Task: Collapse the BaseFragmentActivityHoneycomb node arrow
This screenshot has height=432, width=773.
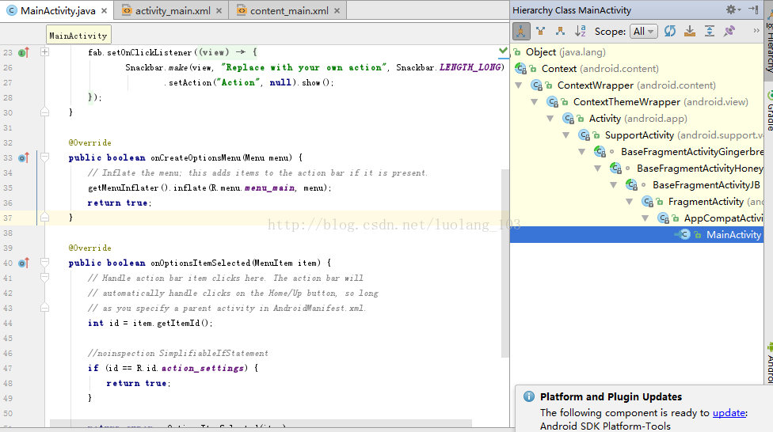Action: point(597,169)
